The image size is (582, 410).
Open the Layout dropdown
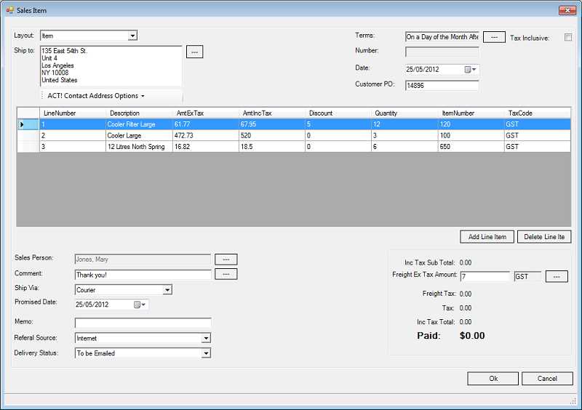(132, 36)
